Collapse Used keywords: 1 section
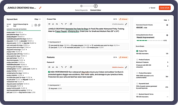 click(54, 85)
